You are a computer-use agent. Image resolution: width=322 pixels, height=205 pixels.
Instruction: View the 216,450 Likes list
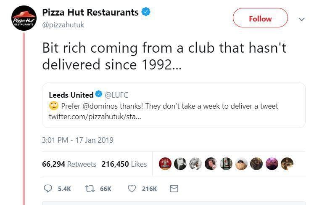(x=124, y=164)
